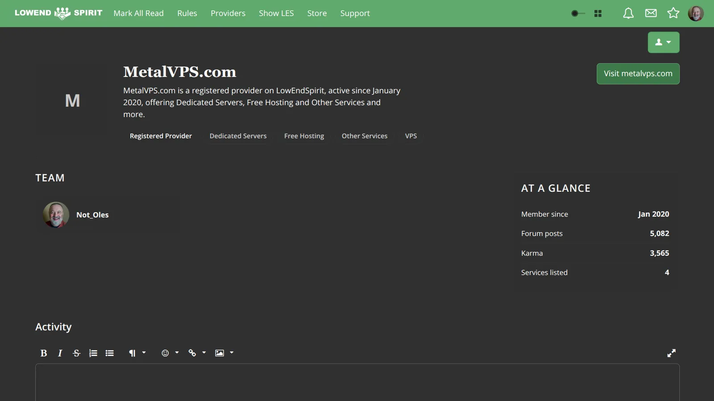The height and width of the screenshot is (401, 714).
Task: Click the Not_Oles avatar photo
Action: pos(56,215)
